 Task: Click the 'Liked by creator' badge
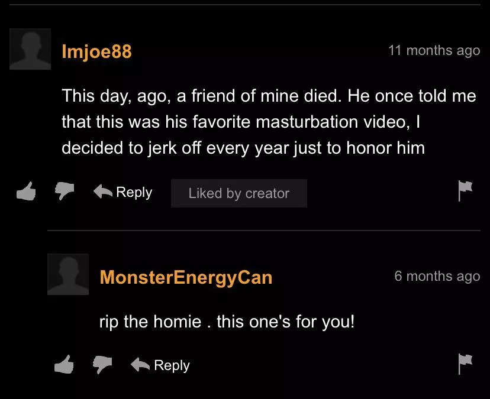239,193
